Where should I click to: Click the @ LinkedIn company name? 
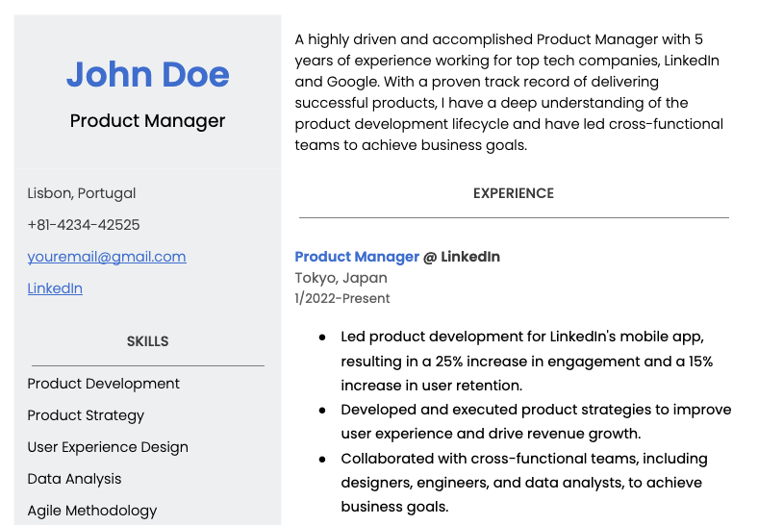click(461, 257)
